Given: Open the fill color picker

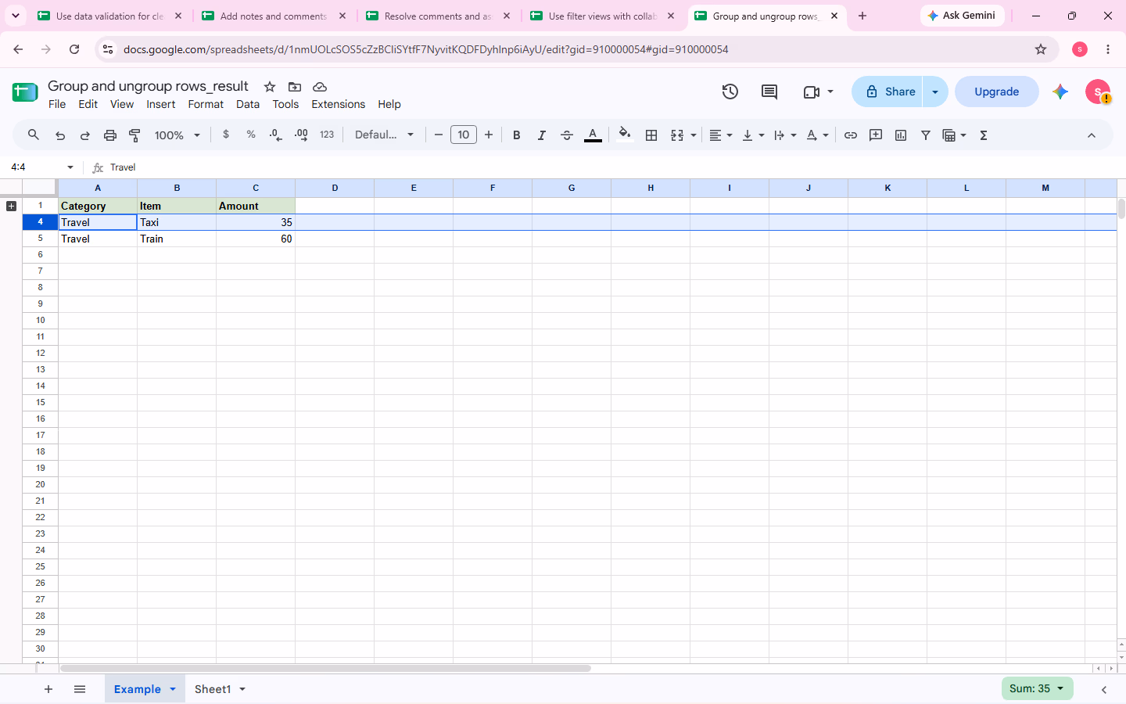Looking at the screenshot, I should (624, 135).
